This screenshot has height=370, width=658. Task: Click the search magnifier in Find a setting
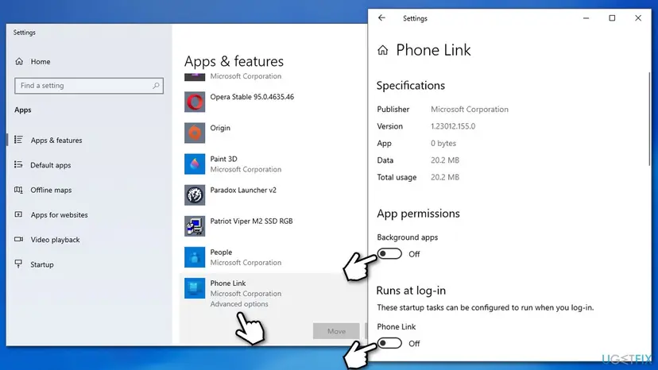pos(156,86)
